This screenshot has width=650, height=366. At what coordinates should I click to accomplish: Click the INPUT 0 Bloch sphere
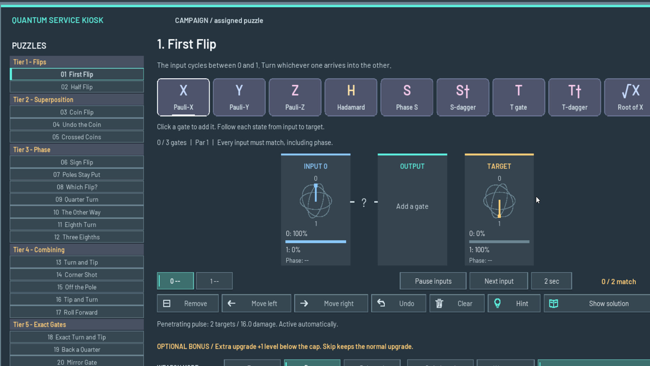[316, 201]
